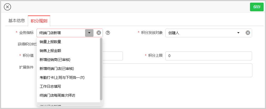Viewport: 266px width, 109px height.
Task: Collapse the 业务指标 dropdown arrow
Action: point(89,33)
